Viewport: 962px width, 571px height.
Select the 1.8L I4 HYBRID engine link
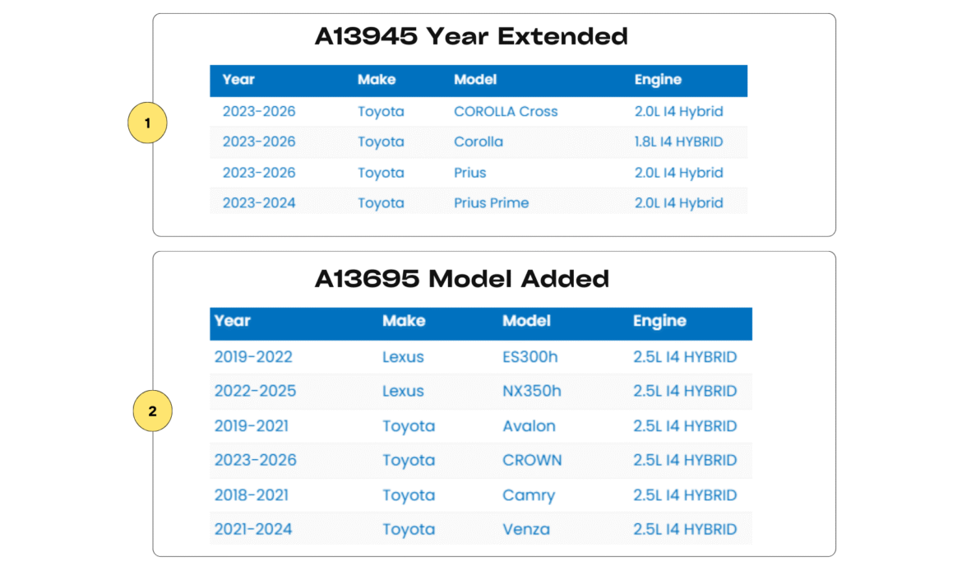tap(678, 142)
